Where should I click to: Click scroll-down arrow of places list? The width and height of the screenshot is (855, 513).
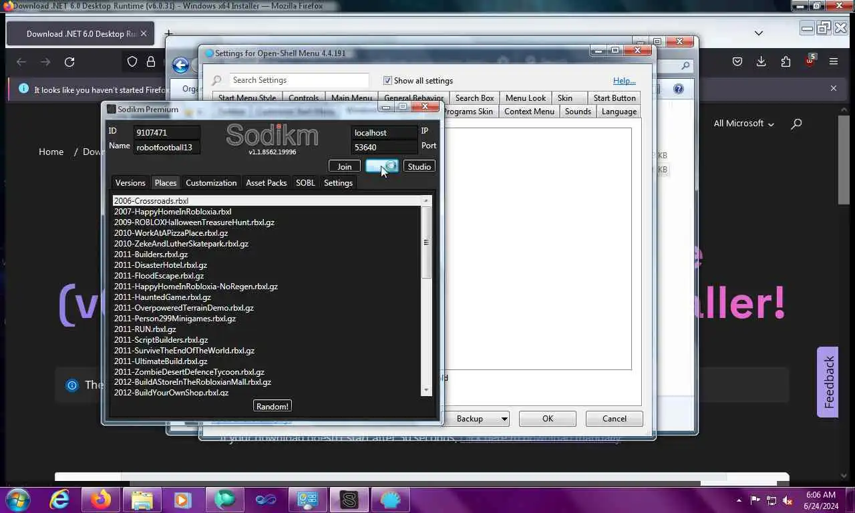(426, 390)
